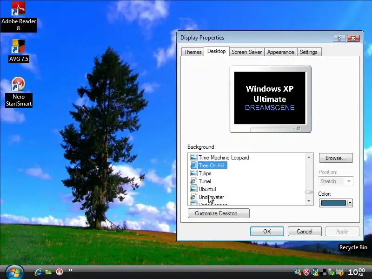Go to the Settings tab
The image size is (372, 279).
pyautogui.click(x=309, y=52)
